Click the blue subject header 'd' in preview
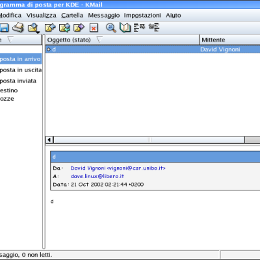Screen dimensions: 260x260 (x=155, y=157)
